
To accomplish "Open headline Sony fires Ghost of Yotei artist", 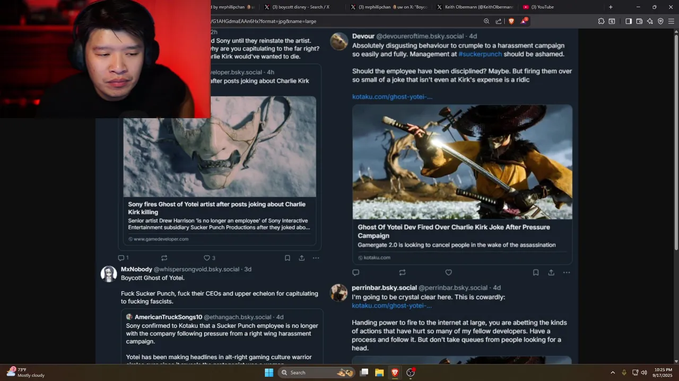I will [216, 208].
